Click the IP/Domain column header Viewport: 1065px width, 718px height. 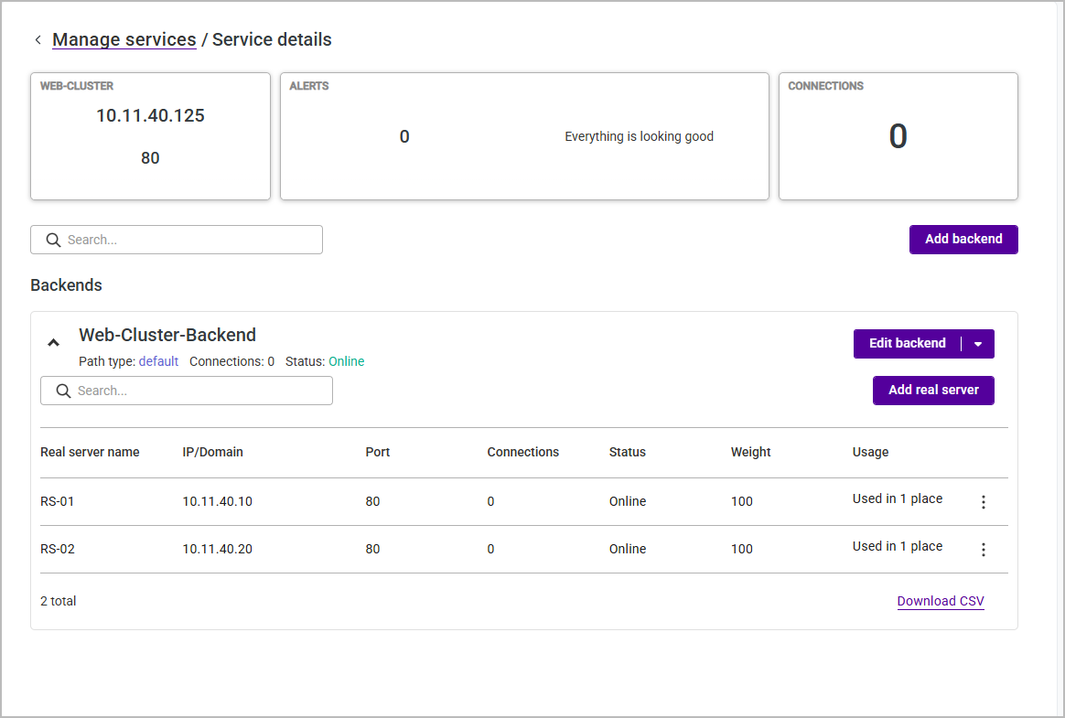[x=212, y=453]
